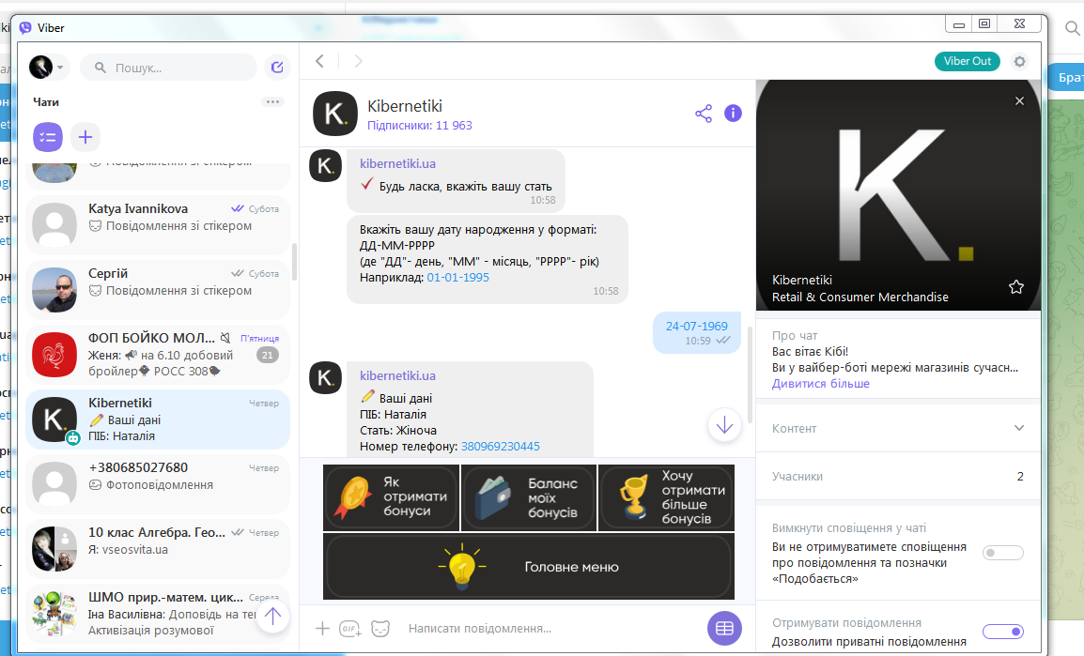Open the sticker picker bear icon
The height and width of the screenshot is (656, 1084).
380,629
